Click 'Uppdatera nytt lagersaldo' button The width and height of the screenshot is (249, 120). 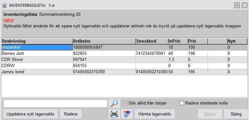[30, 114]
